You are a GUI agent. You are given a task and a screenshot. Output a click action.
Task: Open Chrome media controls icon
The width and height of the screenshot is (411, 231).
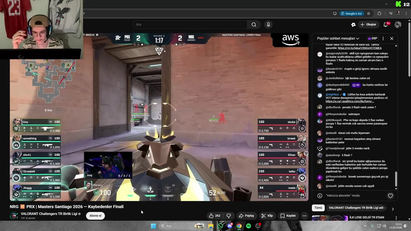click(x=391, y=13)
